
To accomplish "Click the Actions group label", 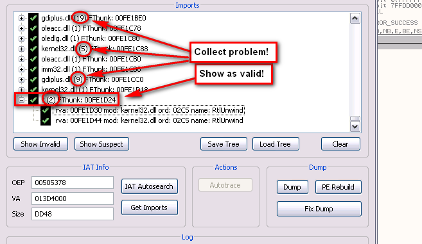I will click(226, 167).
